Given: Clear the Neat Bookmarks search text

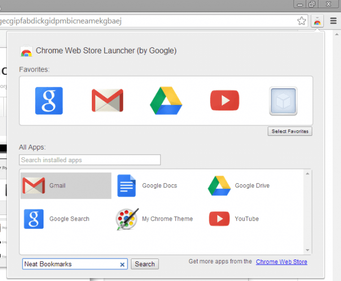Looking at the screenshot, I should 122,265.
